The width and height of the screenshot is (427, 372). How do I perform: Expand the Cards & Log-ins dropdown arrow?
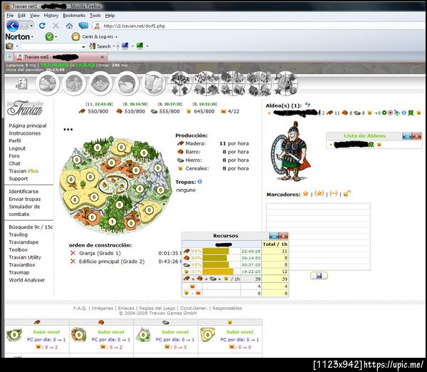click(116, 37)
